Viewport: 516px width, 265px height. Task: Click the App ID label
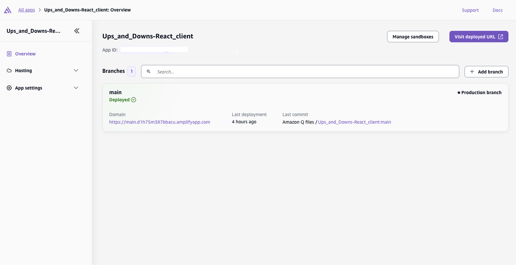tap(110, 50)
